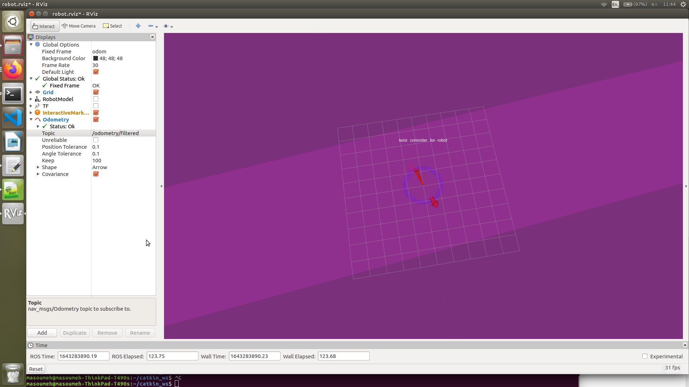Choose the Select tool

pos(113,26)
